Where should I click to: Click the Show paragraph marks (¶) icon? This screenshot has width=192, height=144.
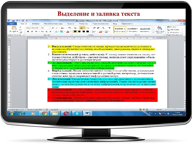point(109,28)
